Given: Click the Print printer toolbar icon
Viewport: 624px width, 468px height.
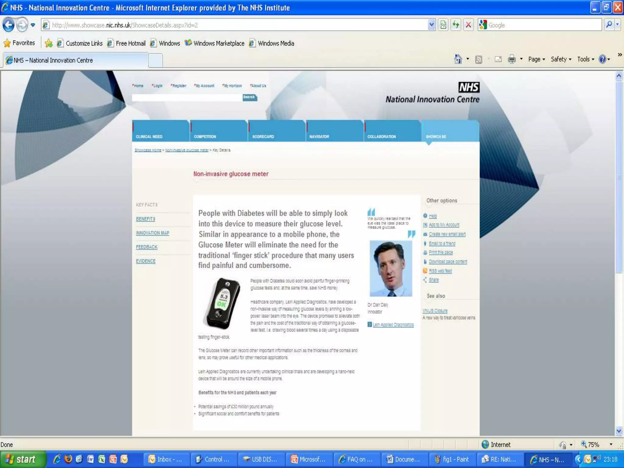Looking at the screenshot, I should (x=512, y=59).
